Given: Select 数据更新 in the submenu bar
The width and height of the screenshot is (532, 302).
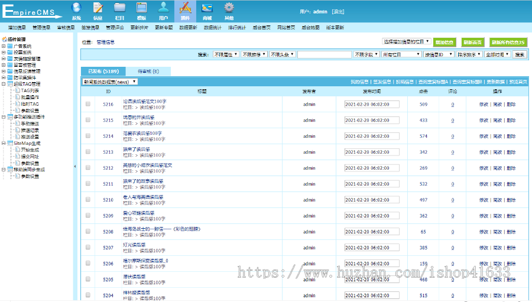Looking at the screenshot, I should tap(188, 28).
